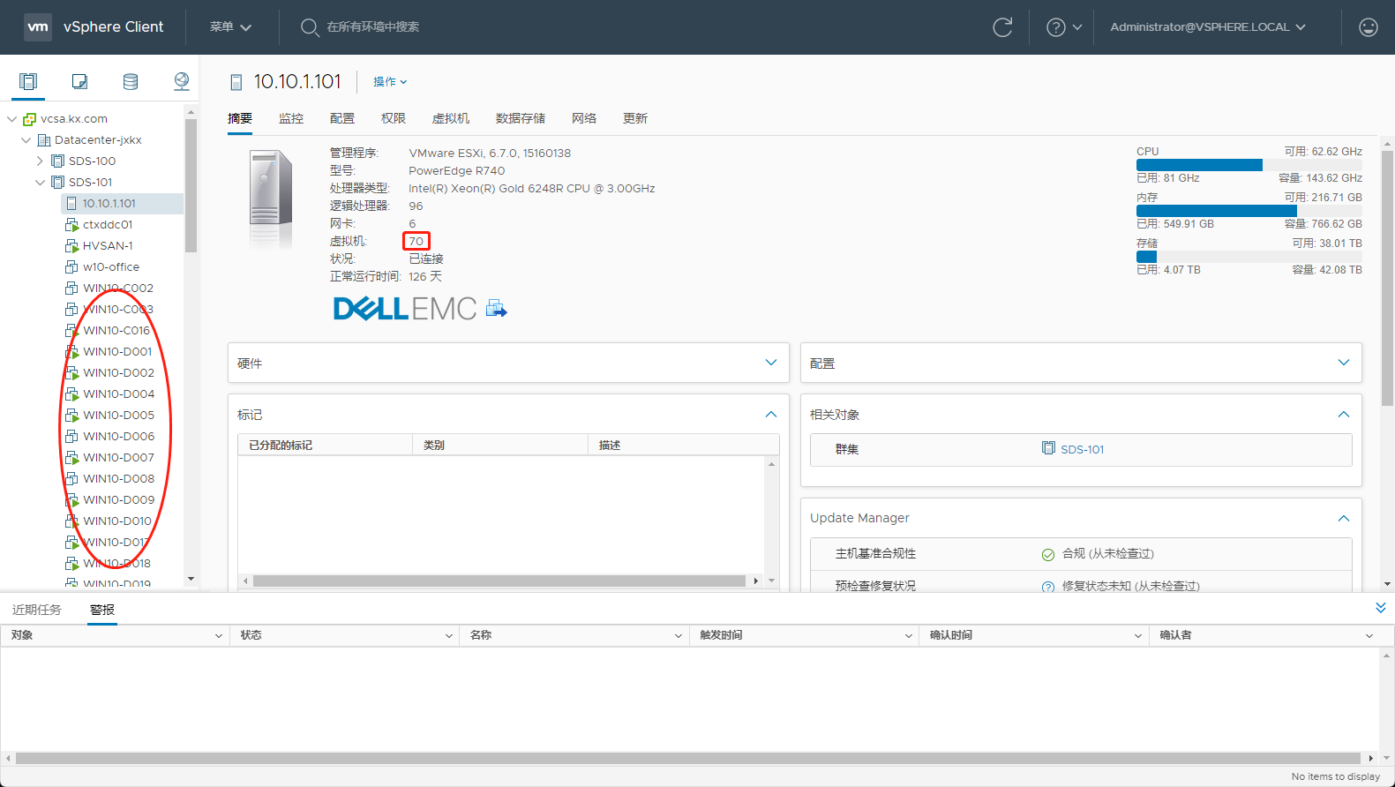1395x787 pixels.
Task: Click the smiley feedback icon
Action: tap(1368, 27)
